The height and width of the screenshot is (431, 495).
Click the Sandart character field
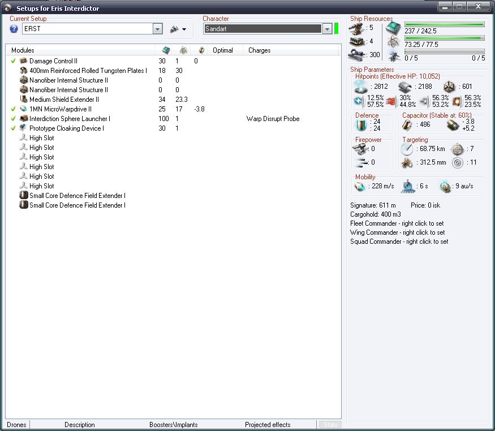click(x=262, y=29)
